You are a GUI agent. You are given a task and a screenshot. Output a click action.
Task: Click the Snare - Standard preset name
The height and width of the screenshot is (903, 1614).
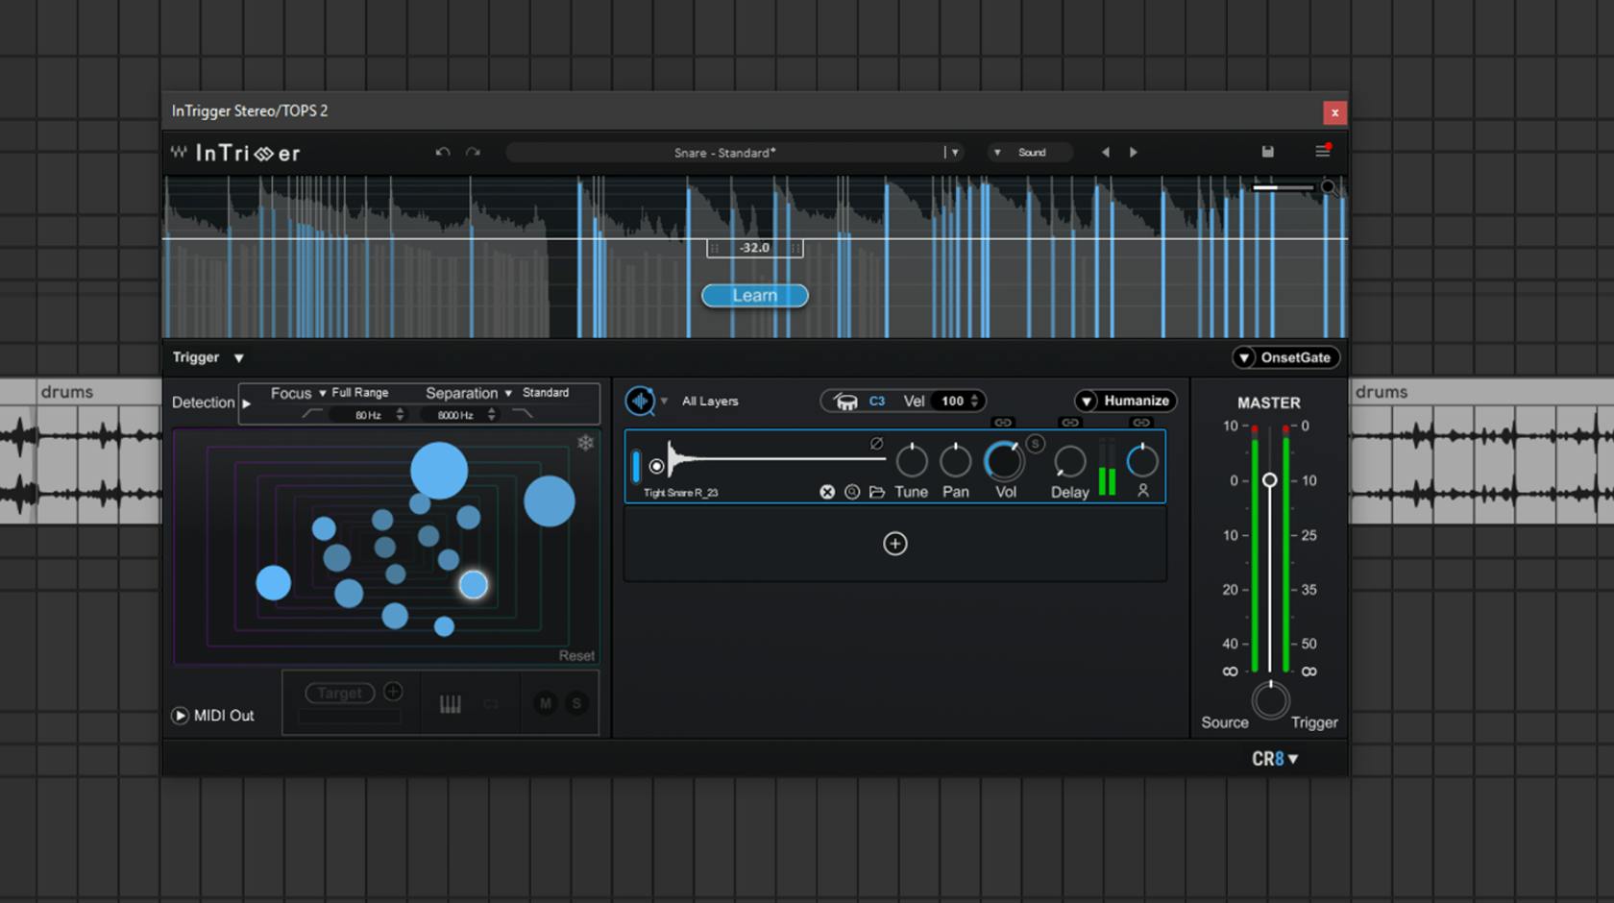724,152
